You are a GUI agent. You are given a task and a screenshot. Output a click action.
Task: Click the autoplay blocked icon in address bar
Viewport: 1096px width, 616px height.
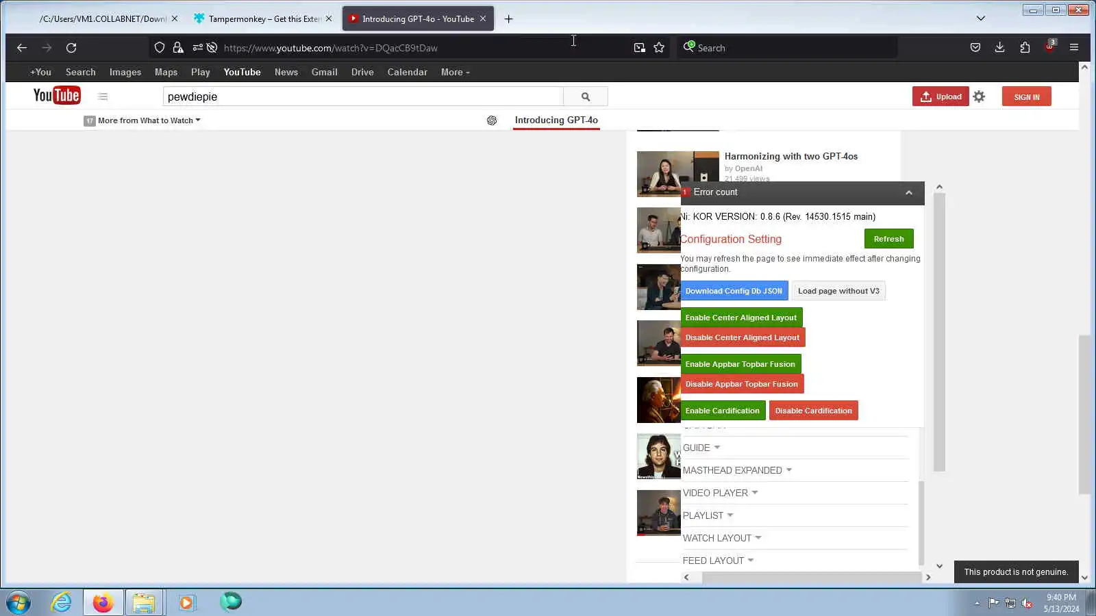point(212,48)
